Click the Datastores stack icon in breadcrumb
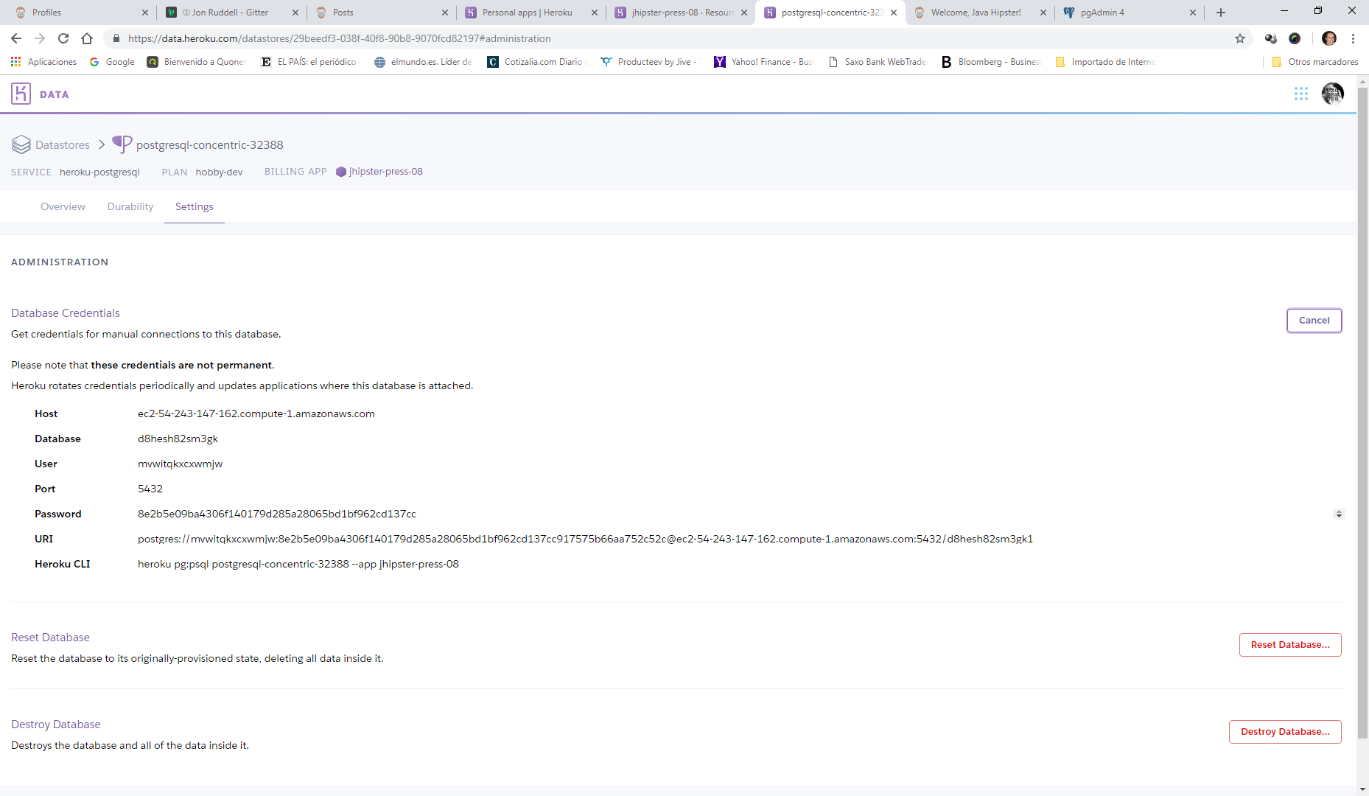This screenshot has height=796, width=1369. pos(21,144)
